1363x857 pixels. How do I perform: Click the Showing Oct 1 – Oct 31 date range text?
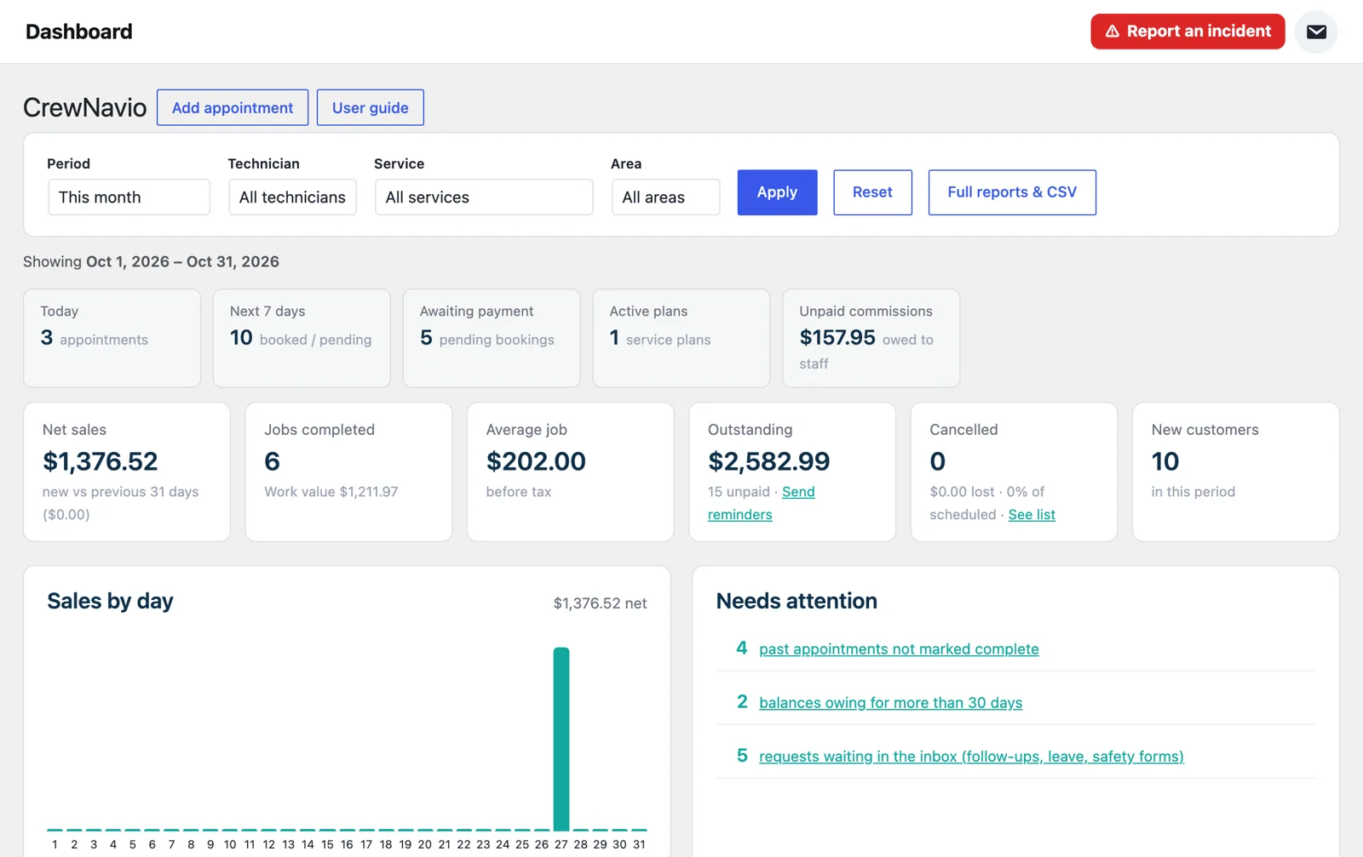pos(151,261)
